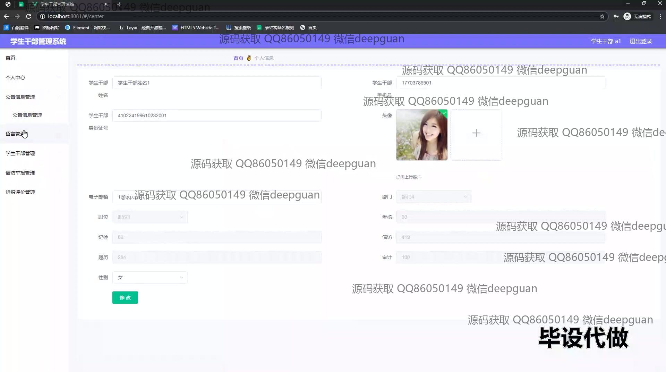Reload the page with refresh icon
The width and height of the screenshot is (666, 372).
(29, 16)
